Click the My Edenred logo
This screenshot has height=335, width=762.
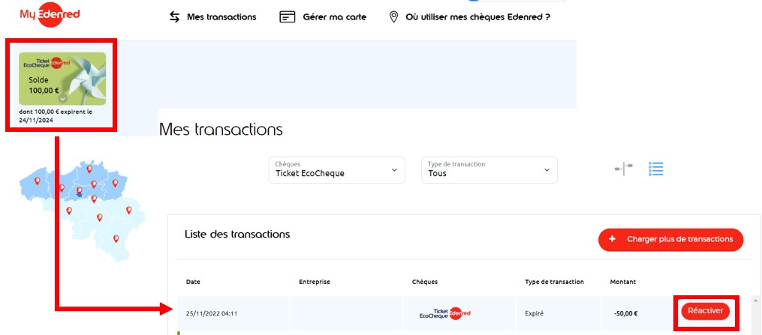50,14
